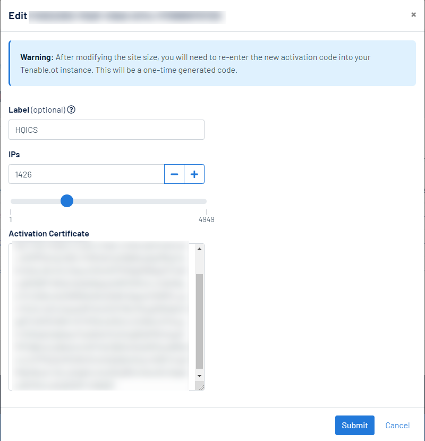Click the Activation Certificate scrollbar thumb
425x441 pixels.
(200, 321)
